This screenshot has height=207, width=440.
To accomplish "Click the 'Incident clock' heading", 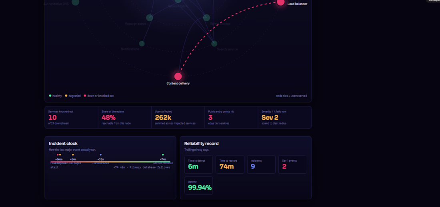I will pyautogui.click(x=63, y=143).
